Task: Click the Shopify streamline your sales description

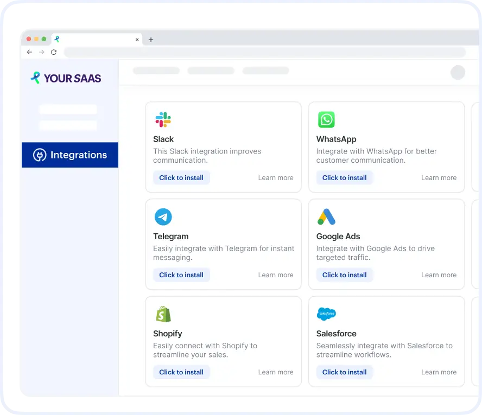Action: click(205, 350)
